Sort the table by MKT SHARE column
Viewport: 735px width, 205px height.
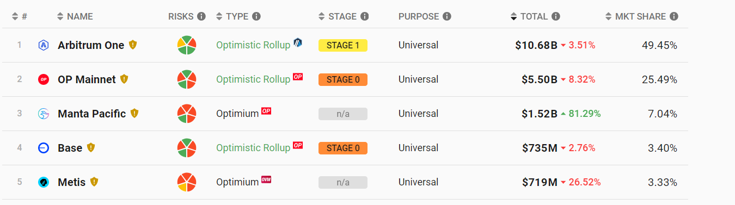[636, 16]
